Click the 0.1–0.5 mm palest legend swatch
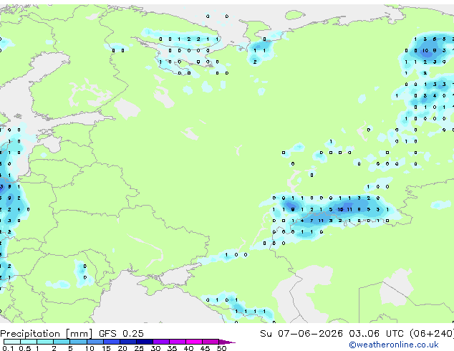454x351 pixels. [x=12, y=342]
